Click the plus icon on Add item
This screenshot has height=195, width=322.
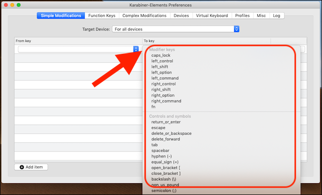(x=22, y=167)
